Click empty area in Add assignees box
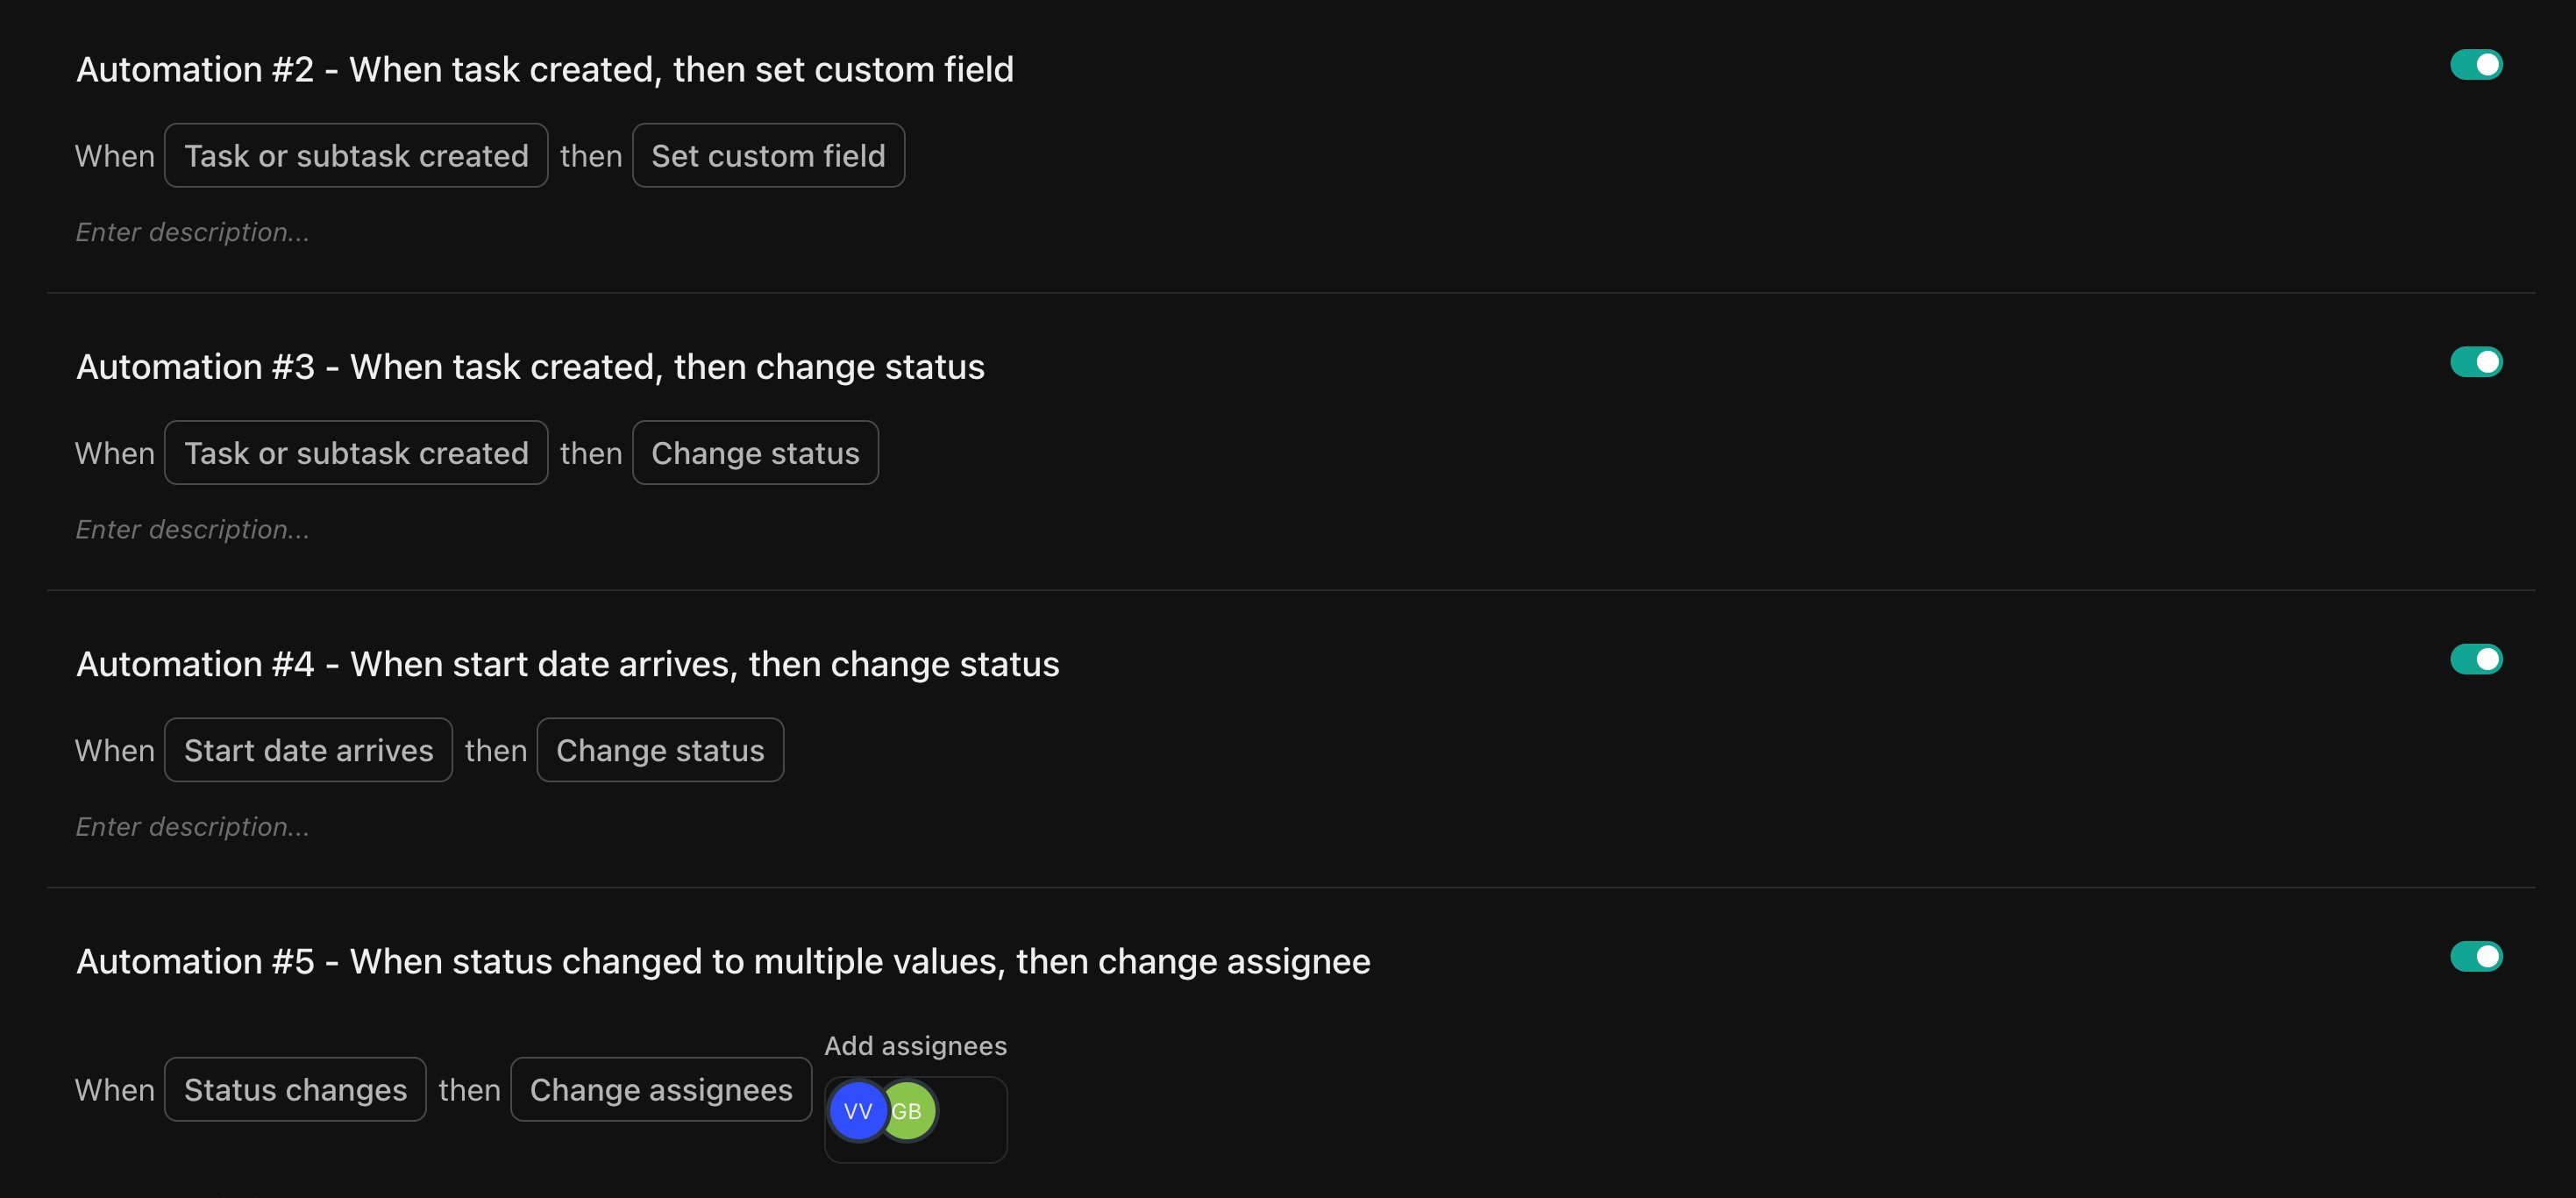This screenshot has width=2576, height=1198. [x=970, y=1119]
